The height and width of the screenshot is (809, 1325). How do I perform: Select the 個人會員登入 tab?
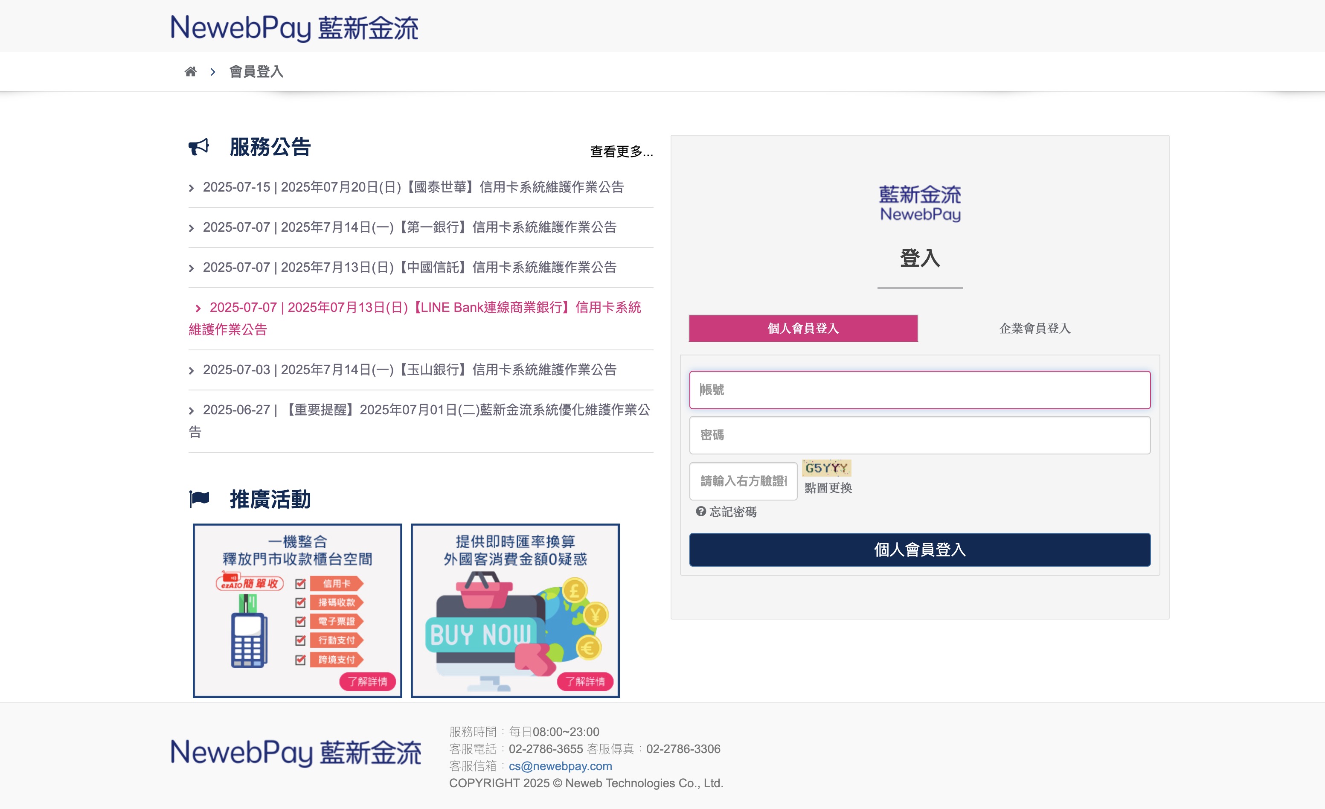tap(803, 329)
